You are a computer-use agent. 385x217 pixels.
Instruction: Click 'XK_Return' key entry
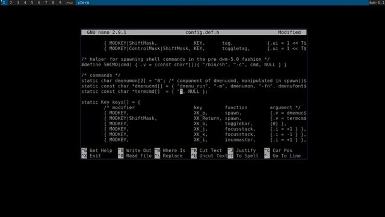coord(208,118)
